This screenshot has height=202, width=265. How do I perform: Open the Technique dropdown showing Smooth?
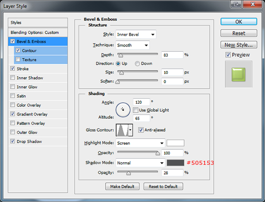132,45
